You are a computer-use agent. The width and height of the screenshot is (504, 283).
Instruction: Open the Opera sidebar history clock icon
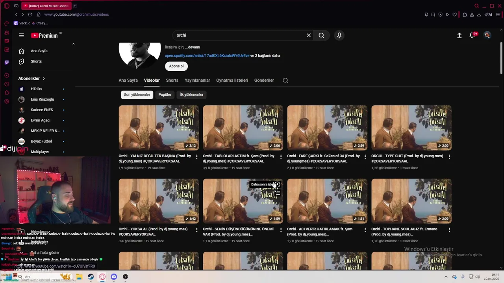coord(7,84)
